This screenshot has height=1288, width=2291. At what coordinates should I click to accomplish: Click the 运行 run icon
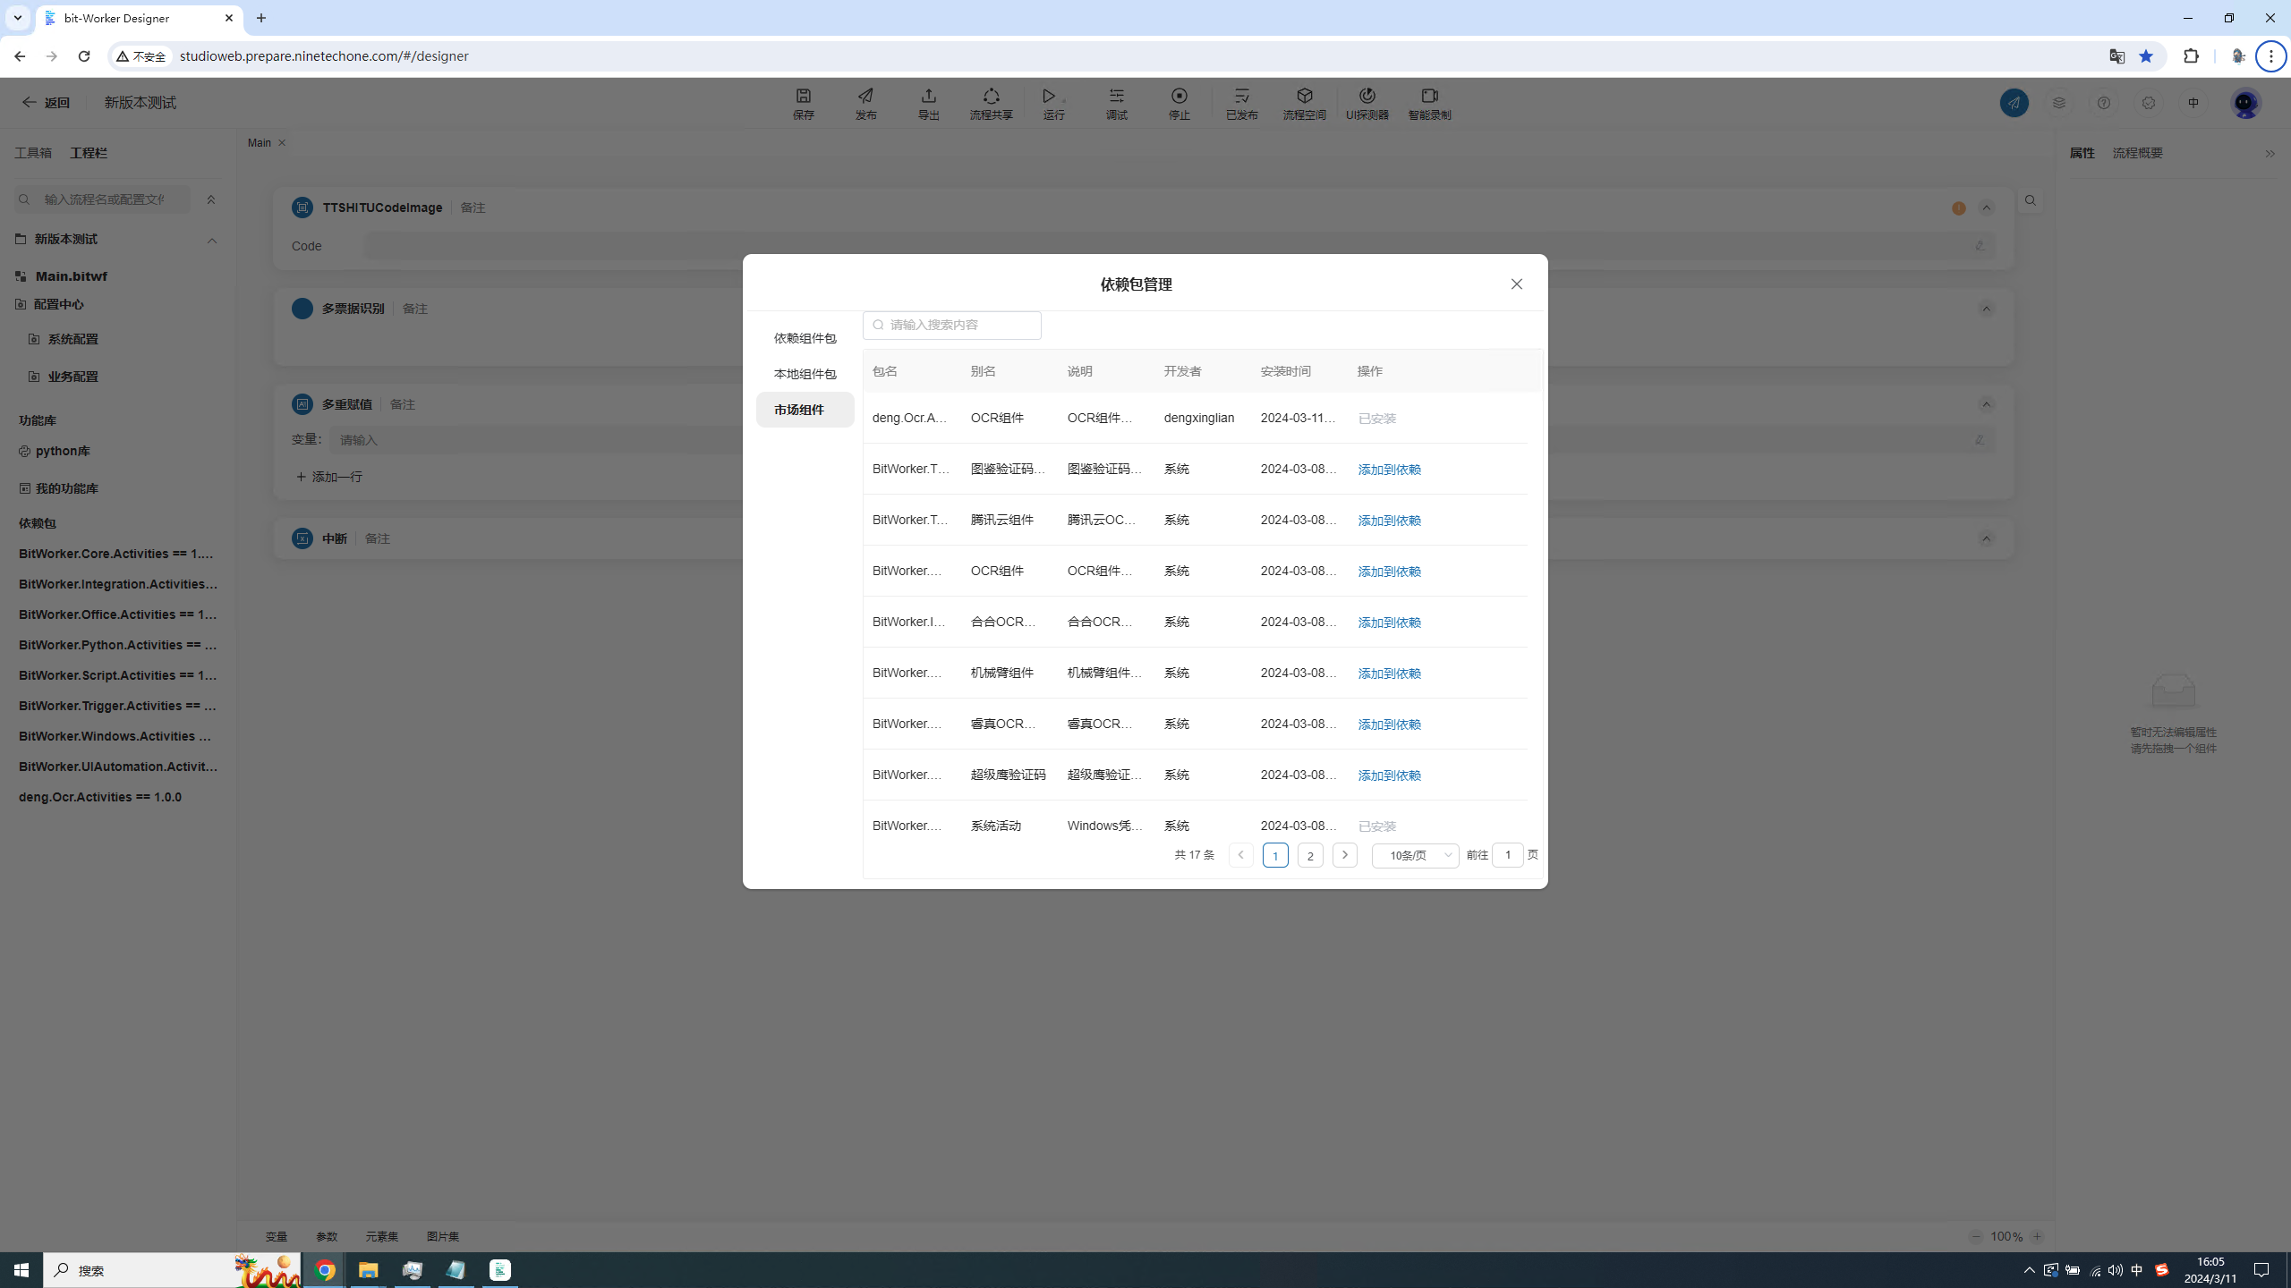(1052, 103)
